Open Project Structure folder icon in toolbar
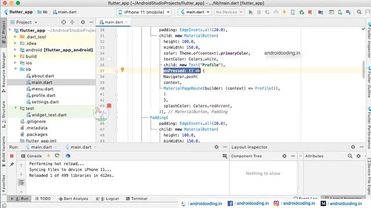The height and width of the screenshot is (208, 371). tap(321, 12)
